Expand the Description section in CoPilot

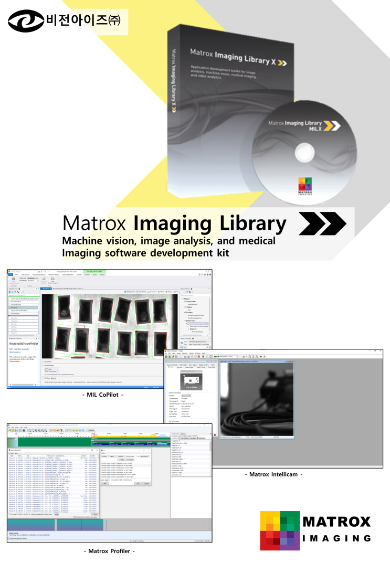[x=43, y=362]
